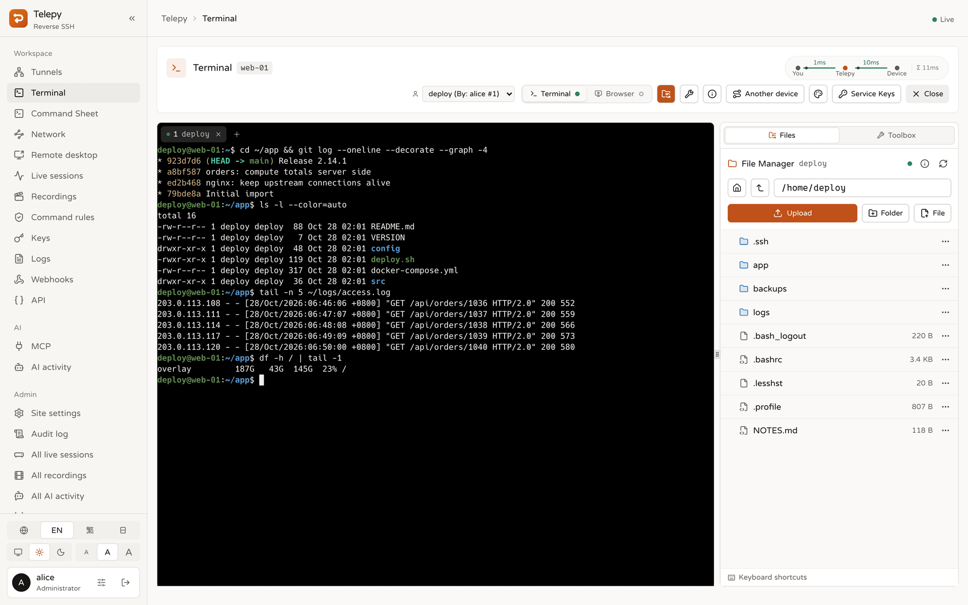Collapse the sidebar with the double-chevron icon
Image resolution: width=968 pixels, height=605 pixels.
click(132, 19)
